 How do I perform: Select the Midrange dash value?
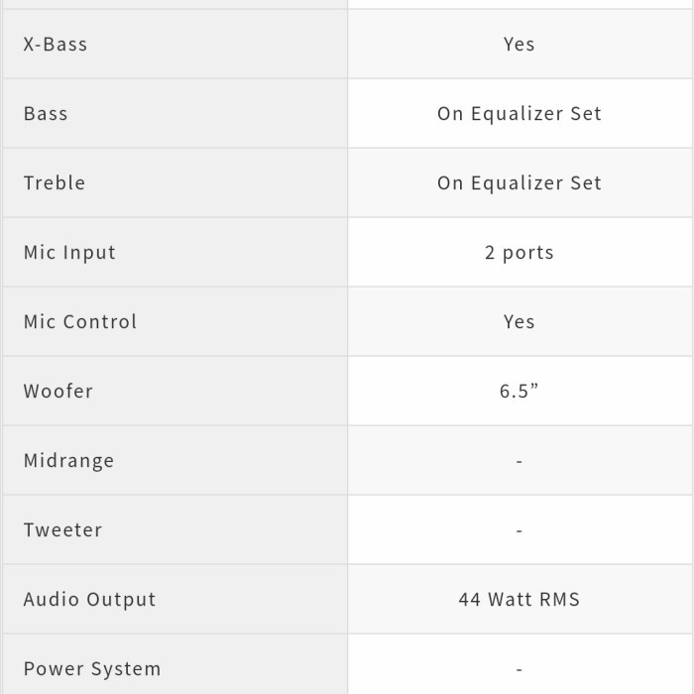pyautogui.click(x=520, y=462)
